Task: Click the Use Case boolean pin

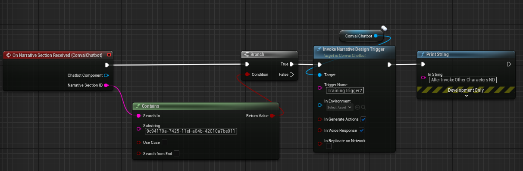Action: click(139, 143)
